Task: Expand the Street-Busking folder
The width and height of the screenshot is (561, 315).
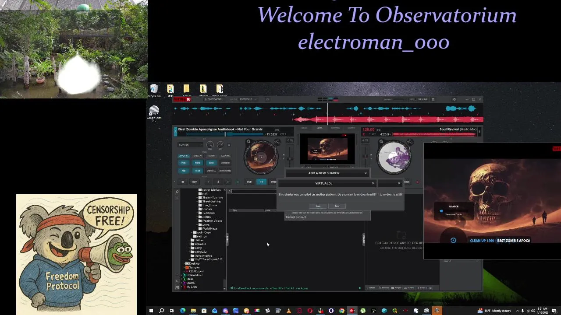Action: (x=198, y=201)
